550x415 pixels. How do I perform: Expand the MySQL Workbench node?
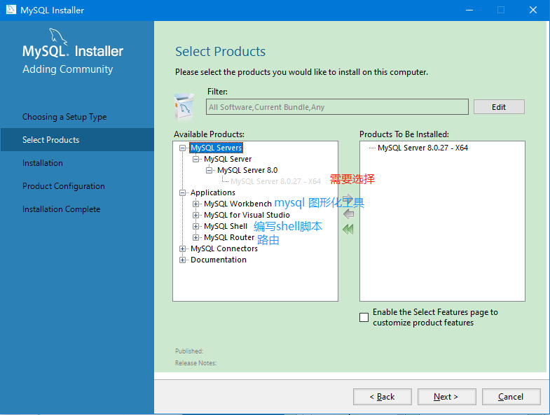195,204
